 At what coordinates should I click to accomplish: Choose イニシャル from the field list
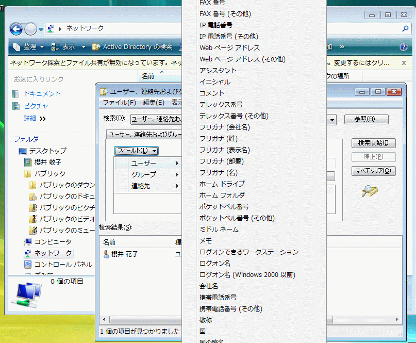click(215, 82)
